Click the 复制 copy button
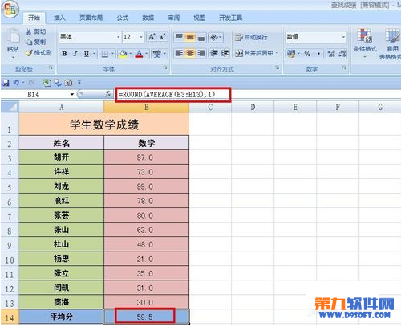The width and height of the screenshot is (401, 327). coord(36,42)
